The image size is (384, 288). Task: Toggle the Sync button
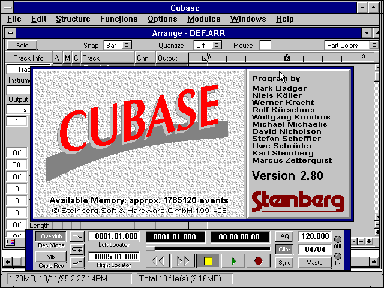(x=284, y=262)
